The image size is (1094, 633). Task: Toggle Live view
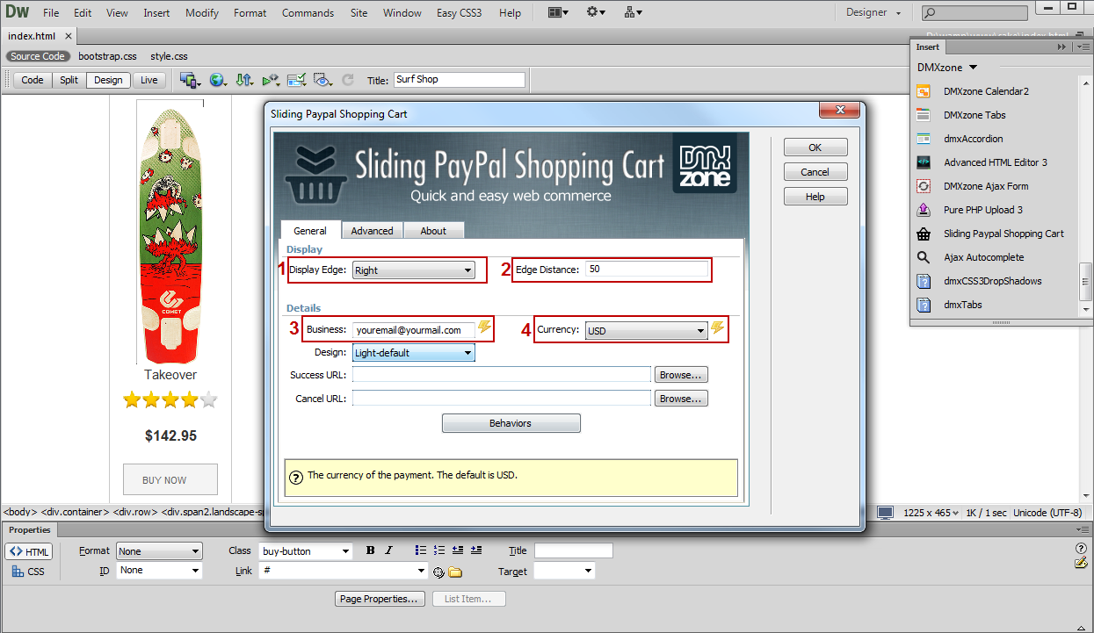click(149, 80)
